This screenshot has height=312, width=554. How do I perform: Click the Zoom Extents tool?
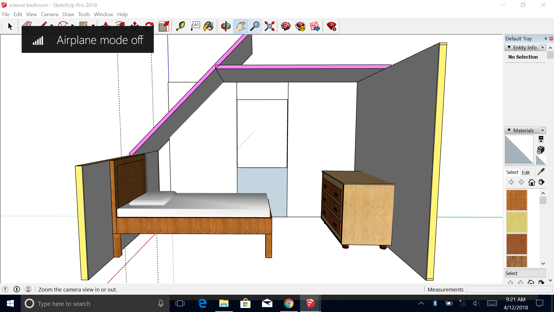point(269,26)
